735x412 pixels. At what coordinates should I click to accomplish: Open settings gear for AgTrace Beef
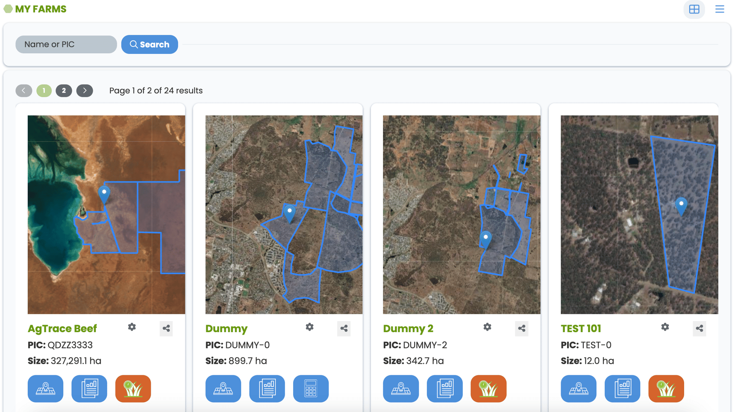coord(132,327)
